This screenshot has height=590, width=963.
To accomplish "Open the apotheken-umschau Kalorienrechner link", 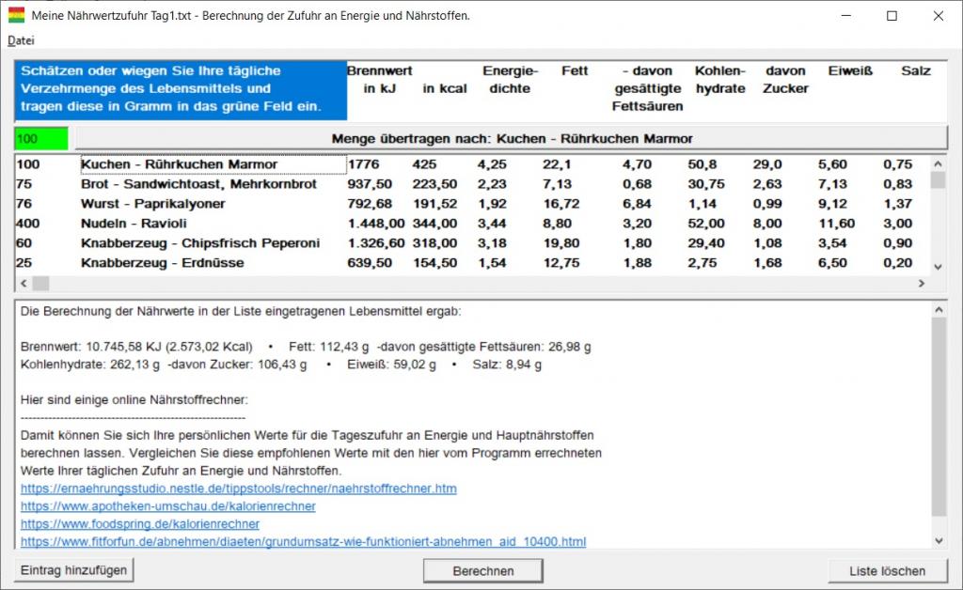I will (x=167, y=506).
